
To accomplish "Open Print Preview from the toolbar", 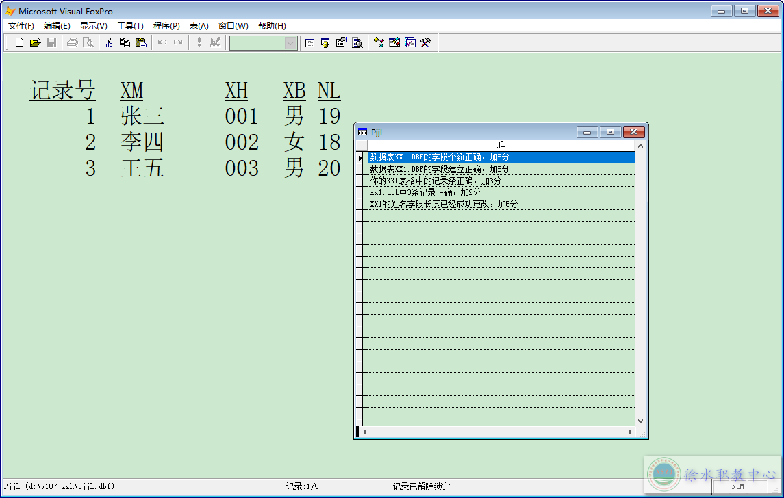I will click(88, 42).
